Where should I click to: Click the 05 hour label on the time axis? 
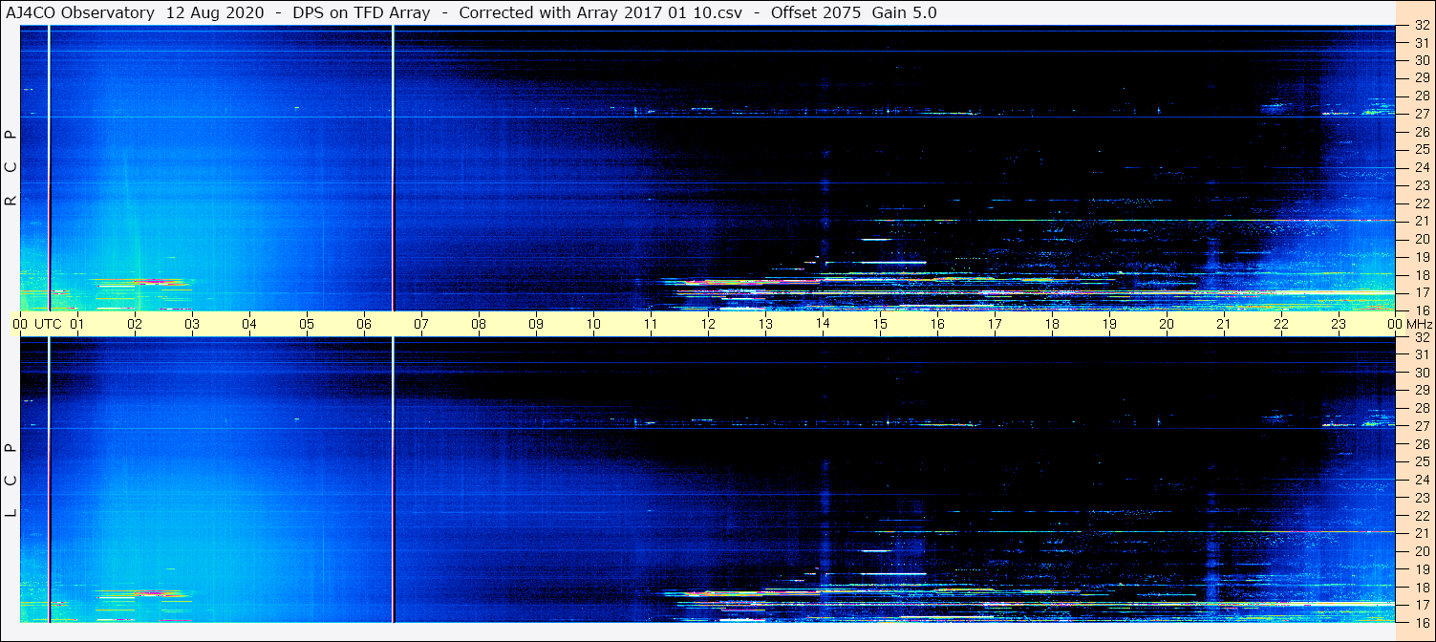point(307,324)
